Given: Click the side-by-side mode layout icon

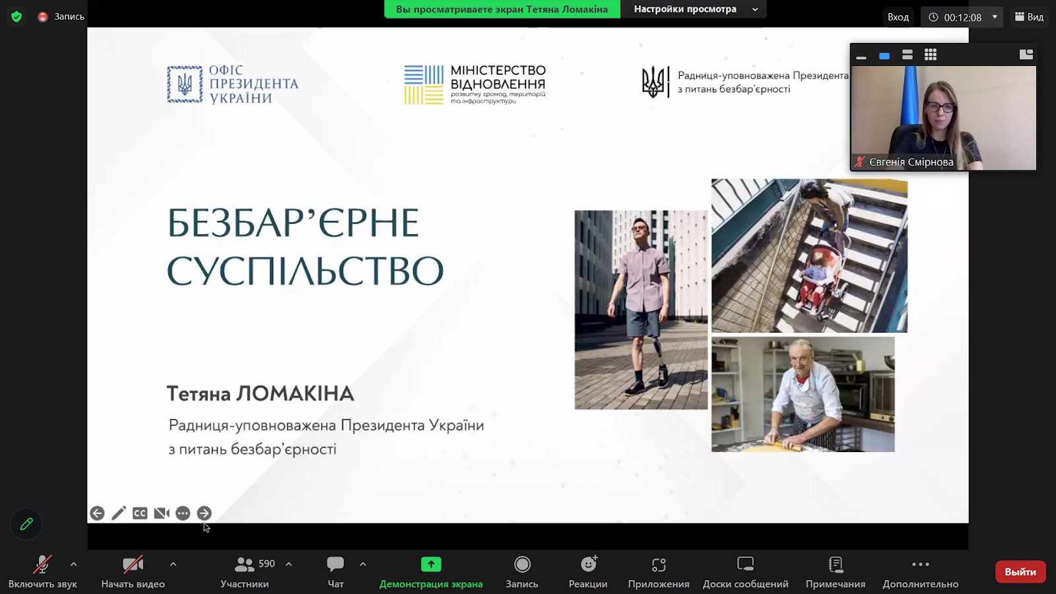Looking at the screenshot, I should pos(1026,55).
